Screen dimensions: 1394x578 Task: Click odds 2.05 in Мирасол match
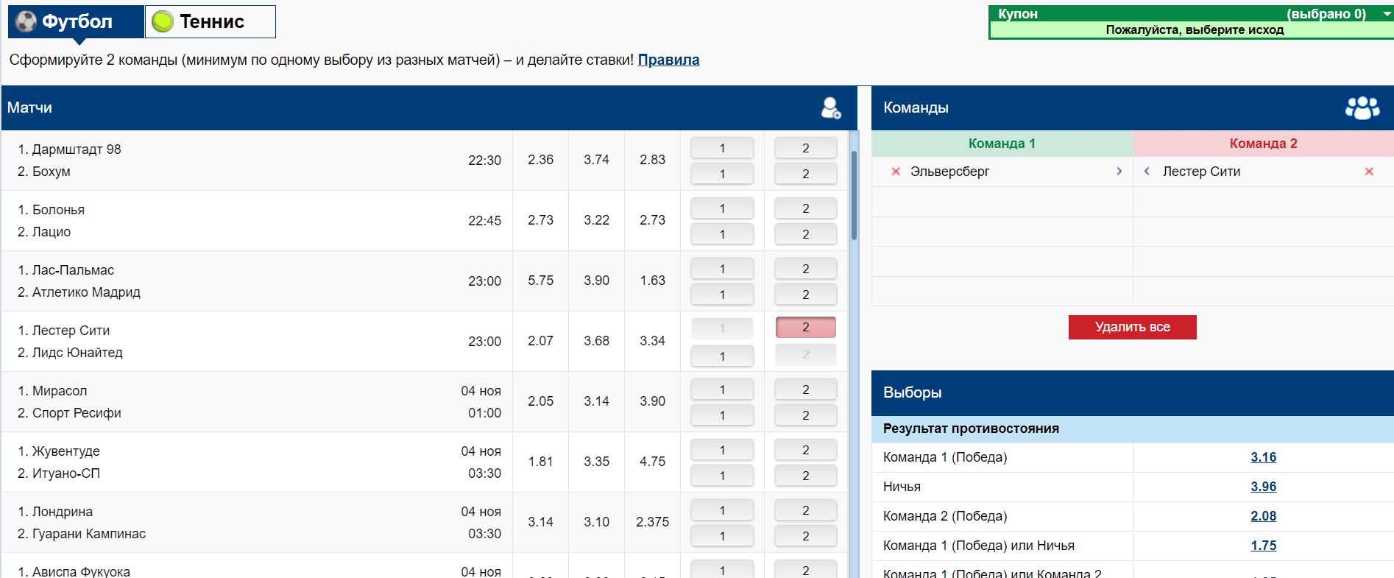click(540, 401)
